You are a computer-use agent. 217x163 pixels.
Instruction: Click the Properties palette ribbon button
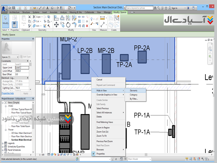tap(15, 24)
